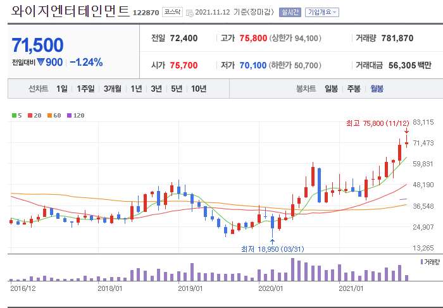Click the 저가 value 70,100
Screen dimensions: 443x308
pyautogui.click(x=253, y=65)
